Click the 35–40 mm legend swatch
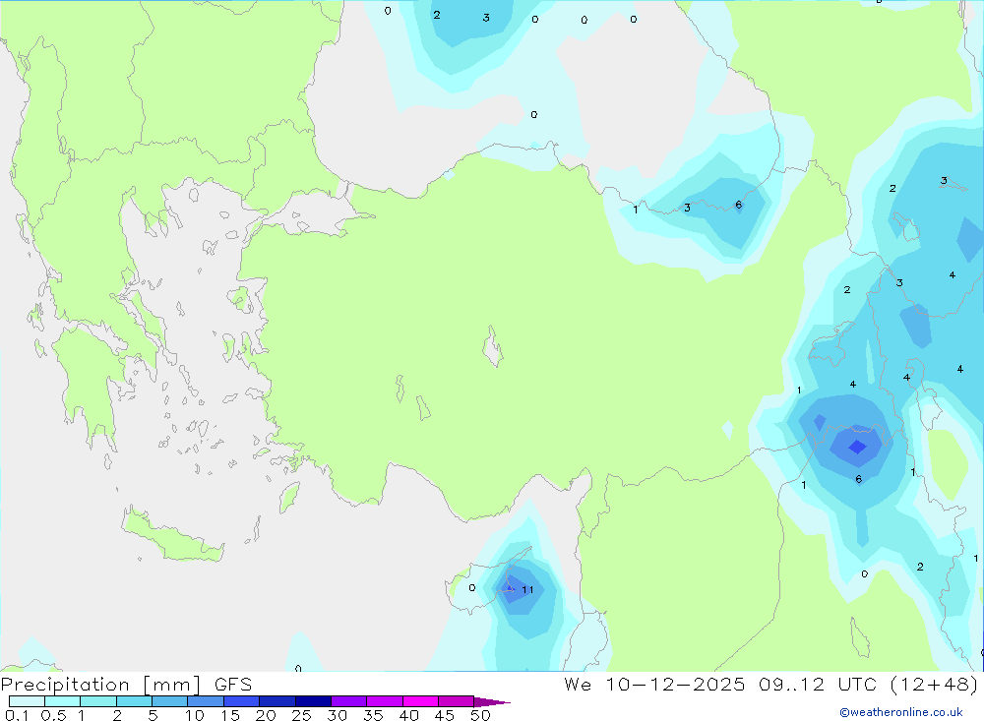Viewport: 984px width, 721px height. tap(385, 701)
